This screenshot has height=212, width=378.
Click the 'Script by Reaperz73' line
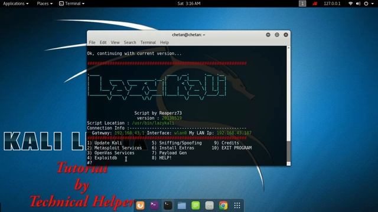158,113
